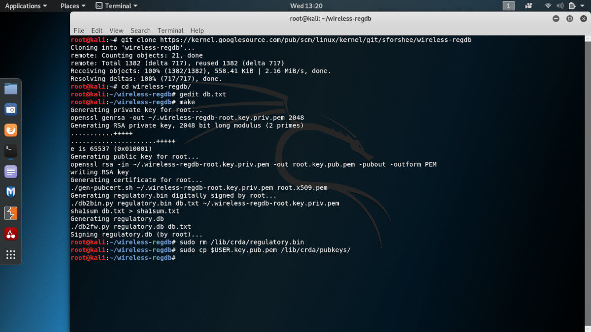
Task: Expand the Places menu
Action: (x=72, y=6)
